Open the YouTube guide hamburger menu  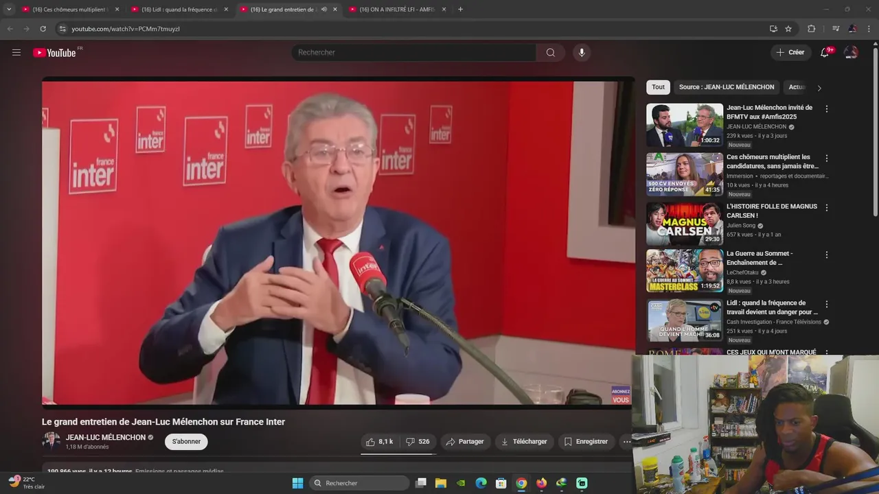coord(16,52)
